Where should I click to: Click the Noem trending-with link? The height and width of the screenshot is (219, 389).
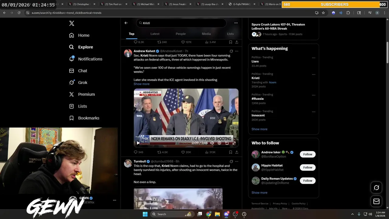click(x=273, y=82)
